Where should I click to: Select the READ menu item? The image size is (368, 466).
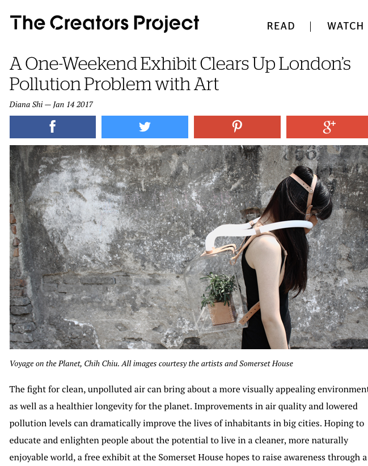pos(281,26)
